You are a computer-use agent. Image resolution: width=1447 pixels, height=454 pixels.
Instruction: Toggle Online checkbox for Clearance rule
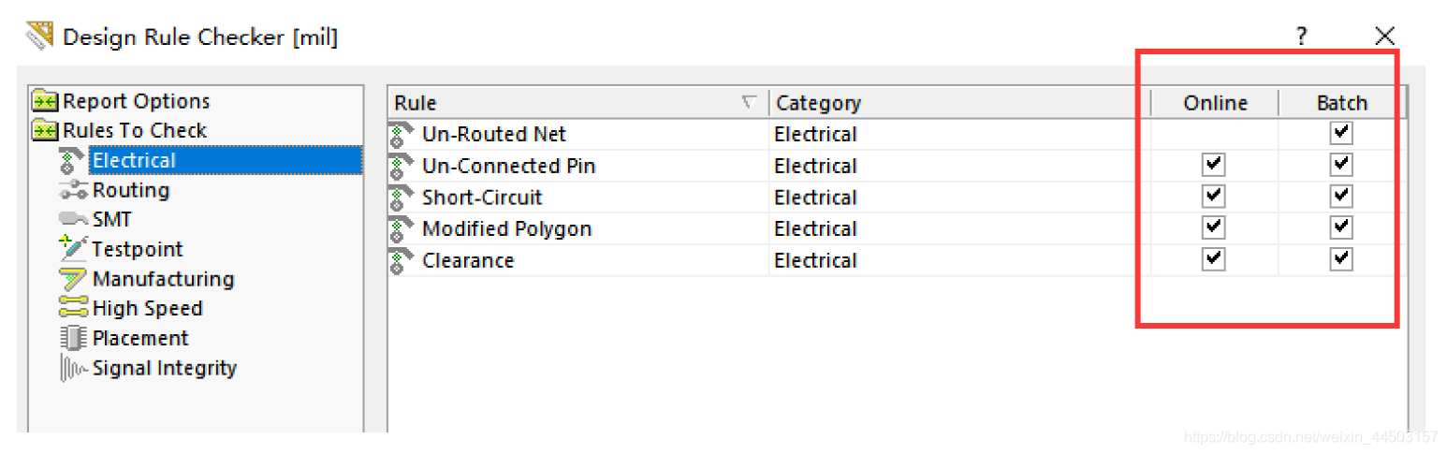(1214, 259)
